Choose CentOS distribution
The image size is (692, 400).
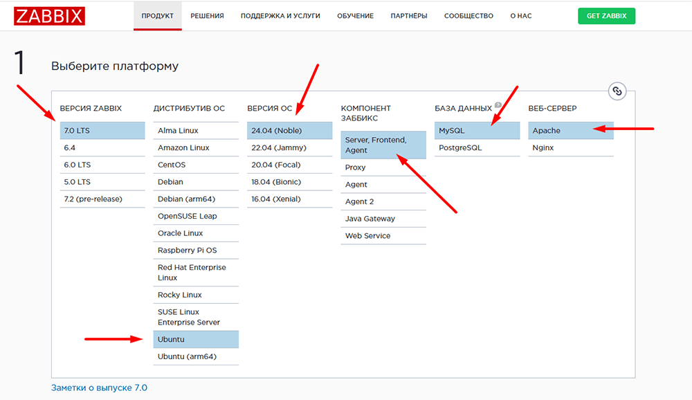point(196,165)
